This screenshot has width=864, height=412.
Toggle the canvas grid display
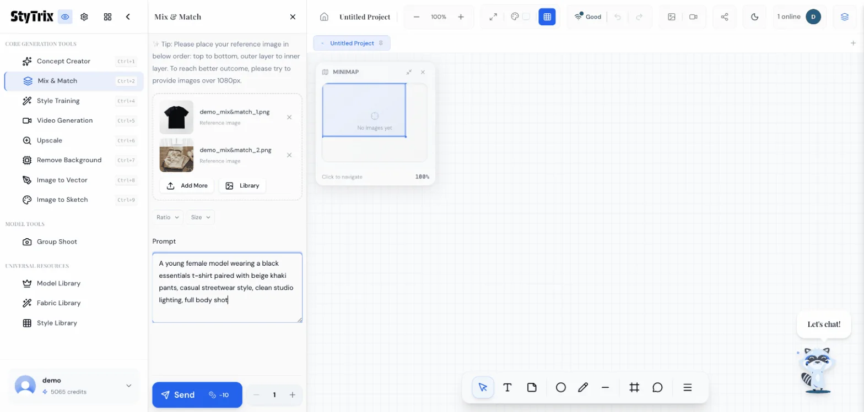pyautogui.click(x=547, y=17)
